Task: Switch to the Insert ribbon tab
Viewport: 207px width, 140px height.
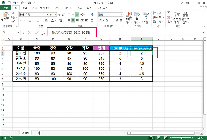Action: (25, 8)
